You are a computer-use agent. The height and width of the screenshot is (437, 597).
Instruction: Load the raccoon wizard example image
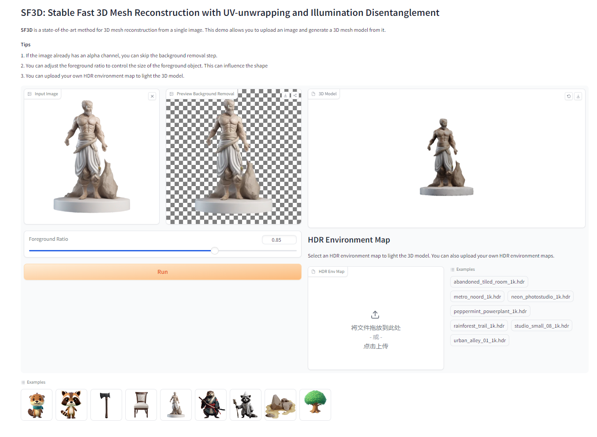[246, 405]
